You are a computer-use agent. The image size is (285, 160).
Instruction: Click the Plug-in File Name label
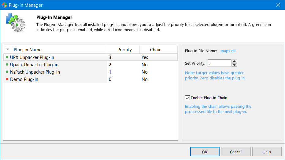pos(201,51)
